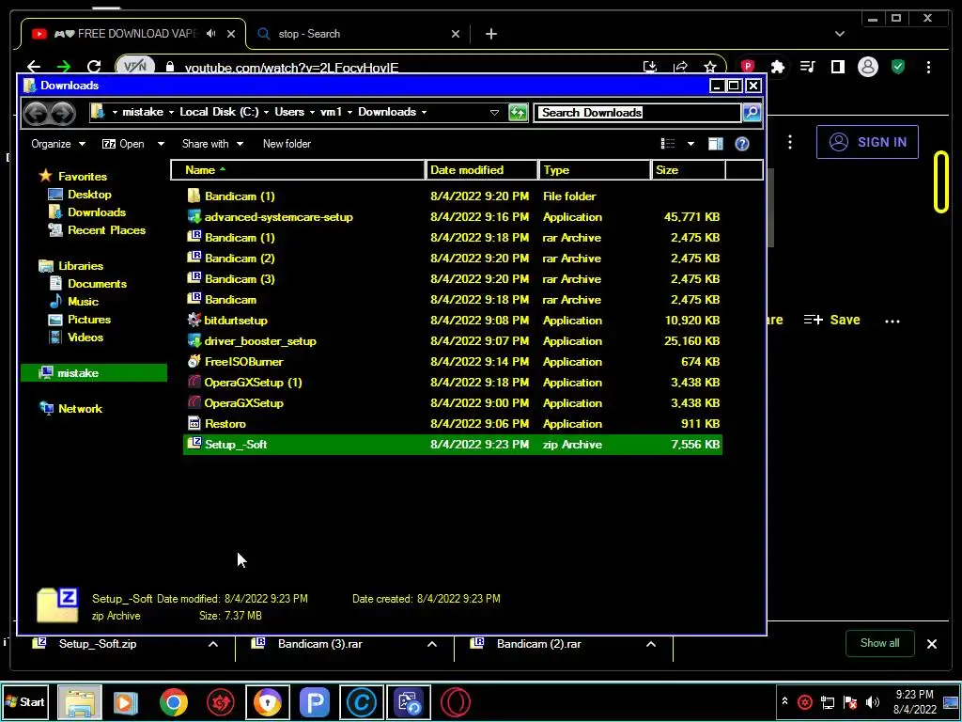Sort files by Size column header
This screenshot has height=722, width=962.
pyautogui.click(x=688, y=170)
